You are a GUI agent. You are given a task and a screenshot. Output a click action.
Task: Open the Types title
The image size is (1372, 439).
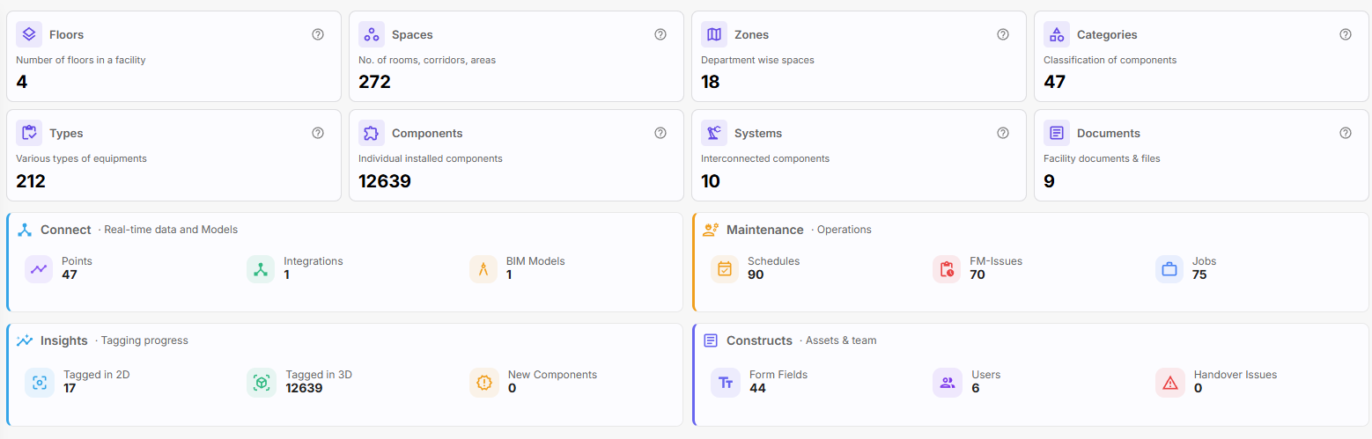66,133
